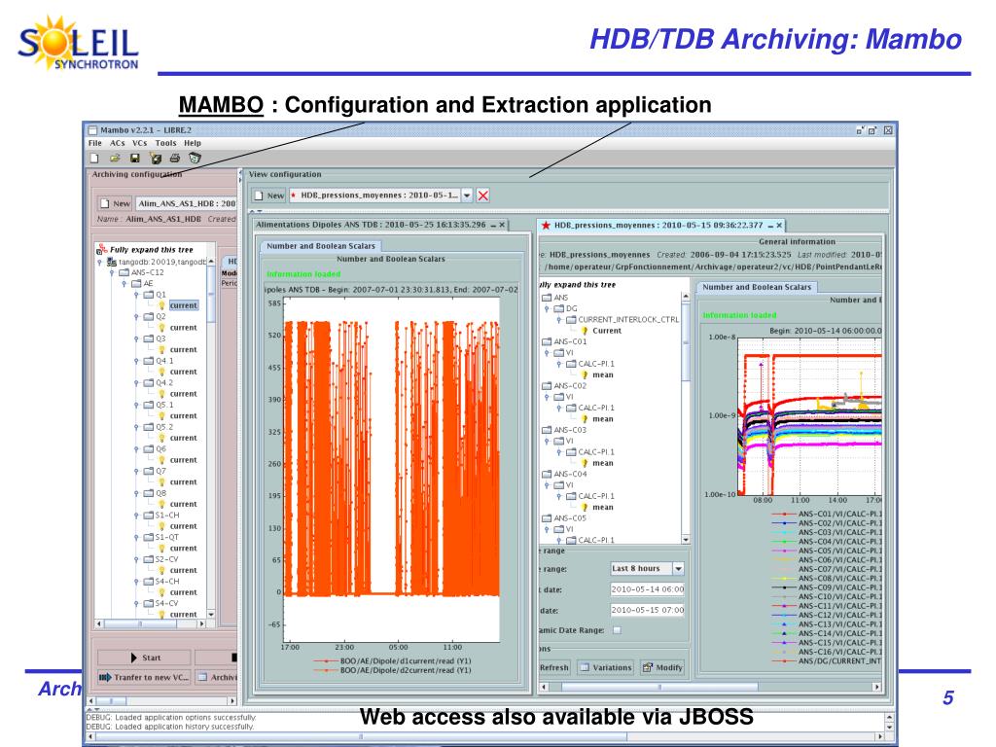The image size is (996, 747).
Task: Collapse the Q4.1 tree node handle
Action: 136,361
